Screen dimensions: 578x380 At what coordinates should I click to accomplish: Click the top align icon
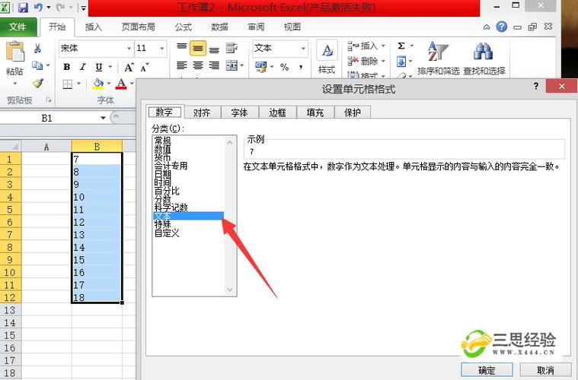(x=182, y=48)
